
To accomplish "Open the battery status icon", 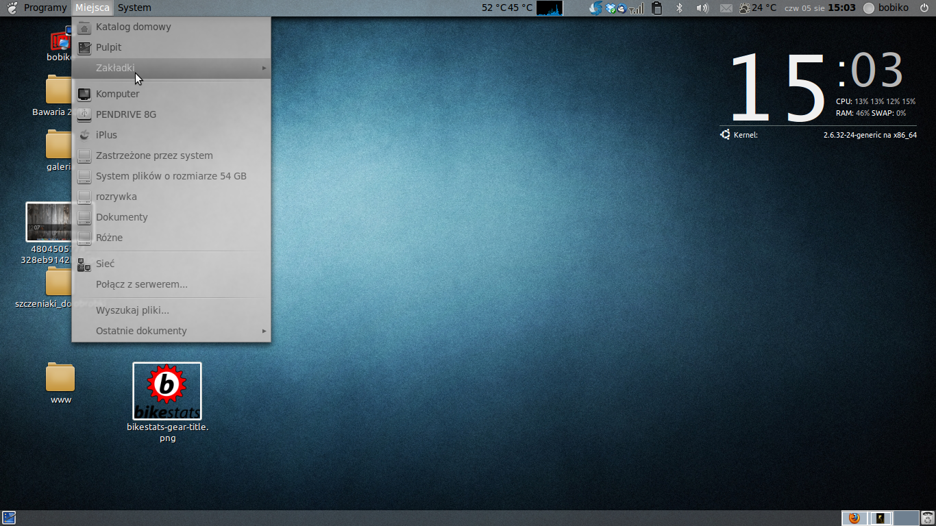I will pos(656,8).
